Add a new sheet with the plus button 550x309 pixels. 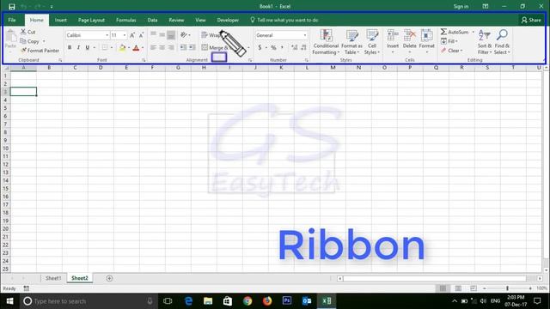click(x=109, y=278)
